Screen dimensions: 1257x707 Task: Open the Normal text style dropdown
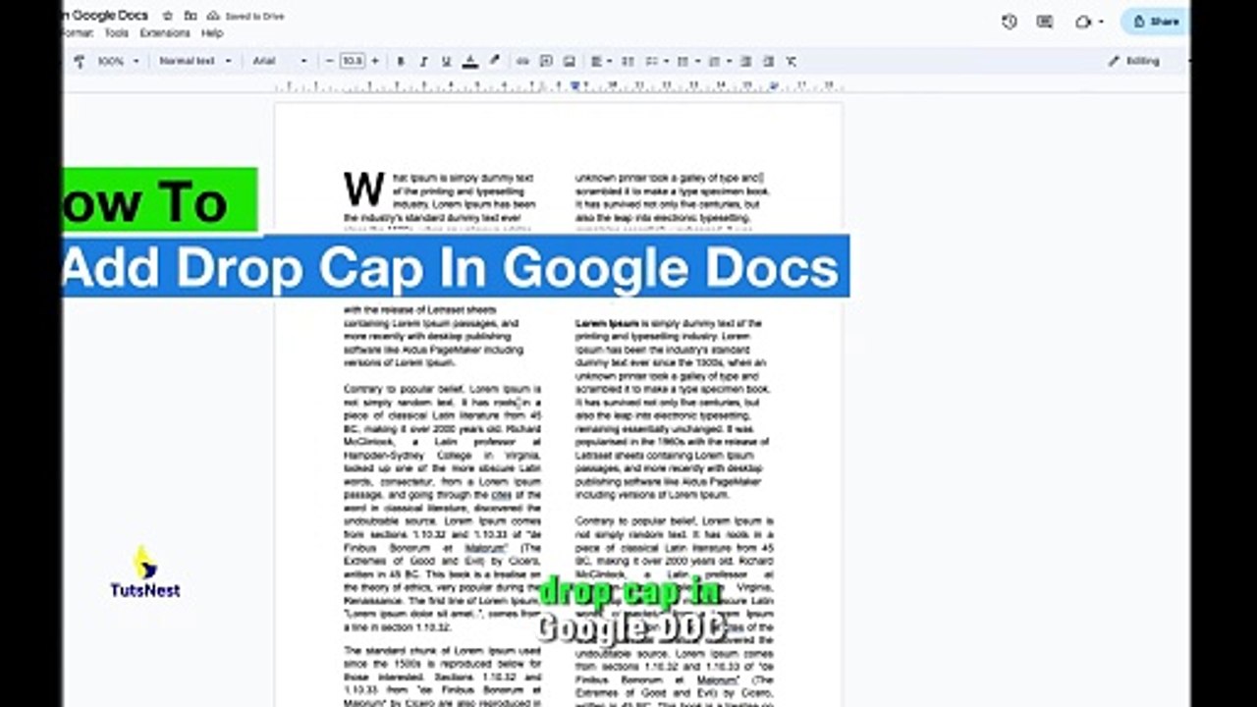click(194, 61)
